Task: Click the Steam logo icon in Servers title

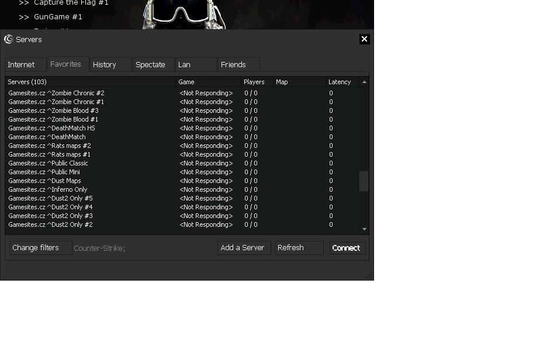Action: point(8,39)
